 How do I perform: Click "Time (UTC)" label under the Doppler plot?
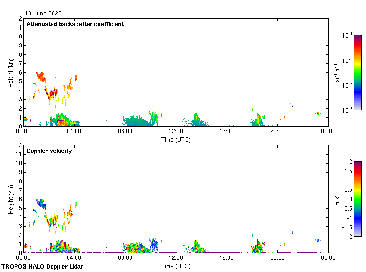click(176, 266)
